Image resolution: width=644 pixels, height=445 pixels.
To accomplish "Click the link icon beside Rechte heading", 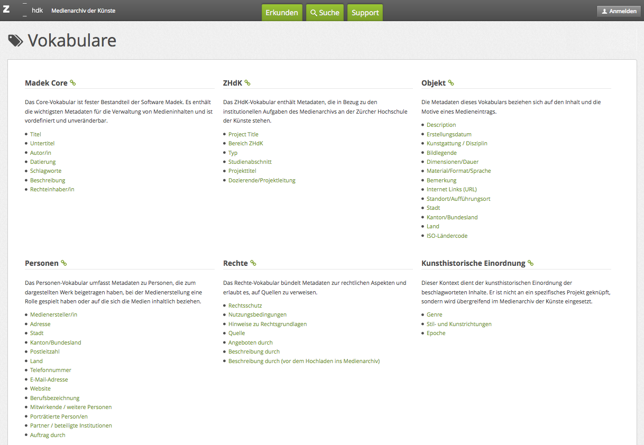I will (253, 263).
